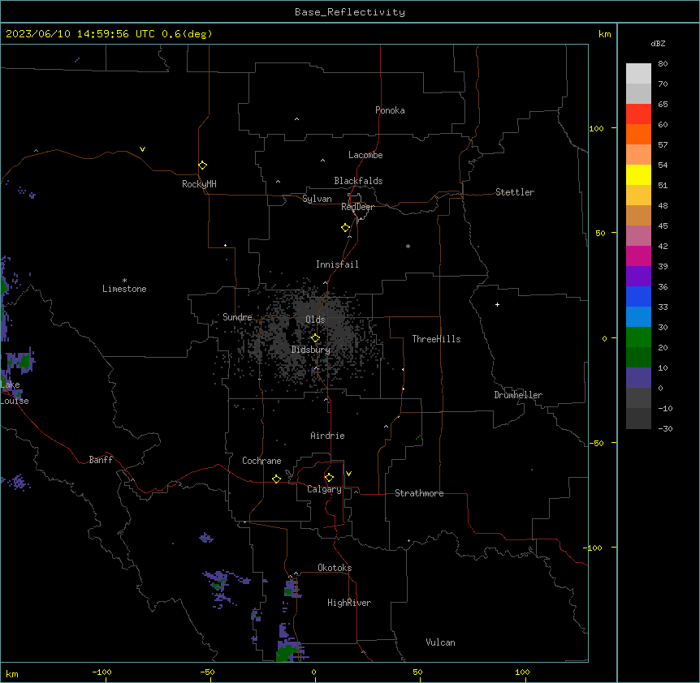Click the Cochrane label

(261, 461)
